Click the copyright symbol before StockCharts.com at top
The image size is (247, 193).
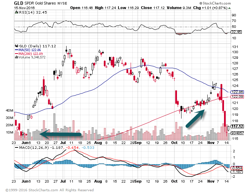pos(201,3)
